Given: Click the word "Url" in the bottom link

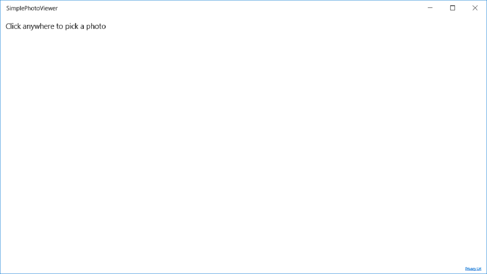Looking at the screenshot, I should [479, 269].
